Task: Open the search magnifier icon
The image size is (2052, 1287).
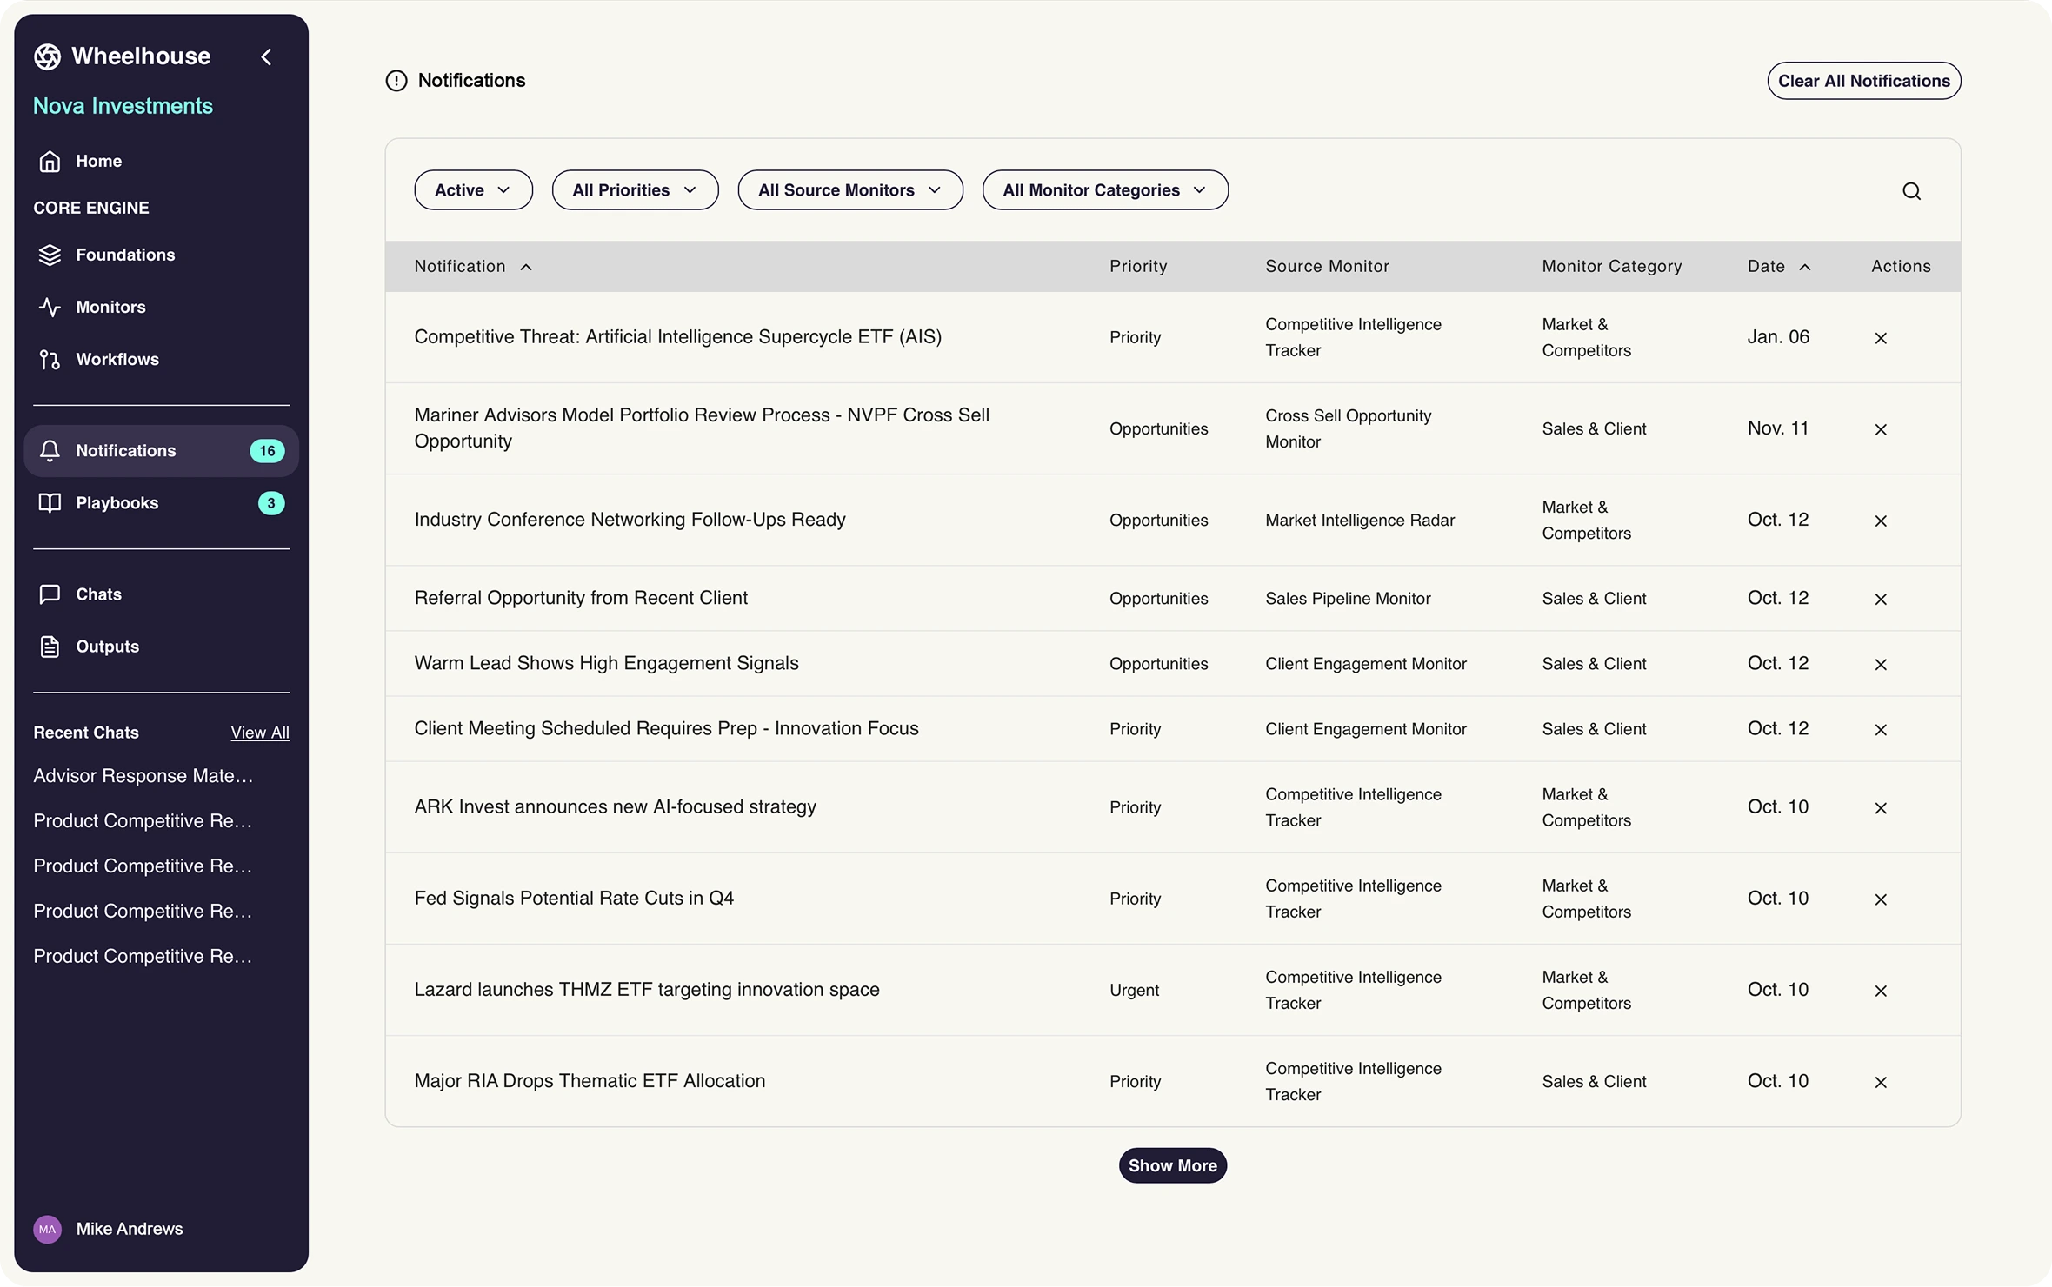Action: click(1910, 191)
